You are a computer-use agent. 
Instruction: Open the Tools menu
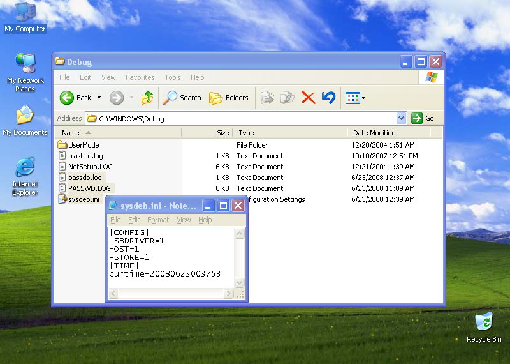click(x=173, y=77)
